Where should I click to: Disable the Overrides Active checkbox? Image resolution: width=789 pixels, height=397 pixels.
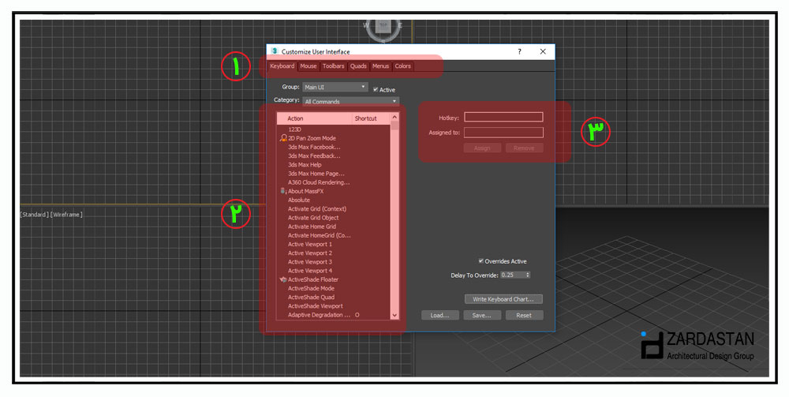[x=481, y=261]
